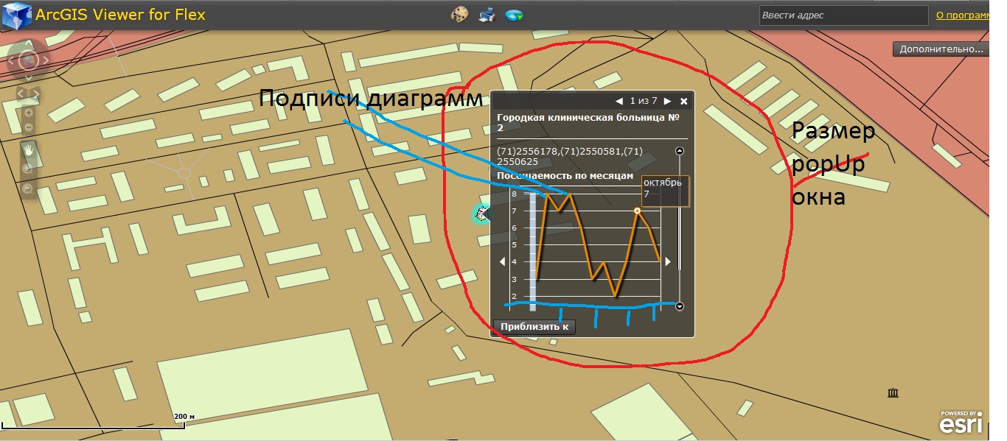The width and height of the screenshot is (1007, 441).
Task: Click the 'ArcGIS Viewer for Flex' title
Action: [x=121, y=15]
